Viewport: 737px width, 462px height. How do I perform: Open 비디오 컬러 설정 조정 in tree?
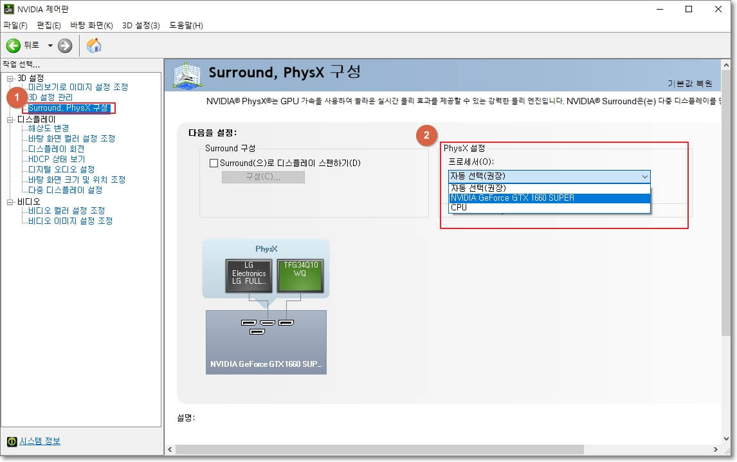[x=66, y=210]
